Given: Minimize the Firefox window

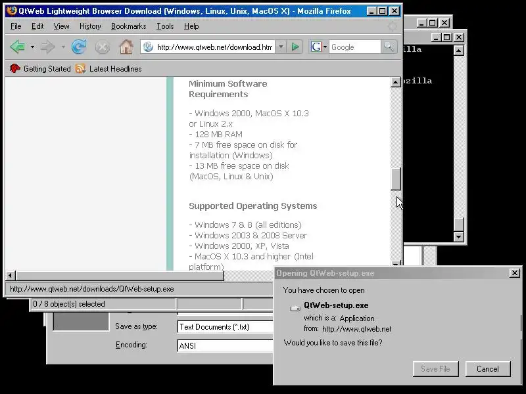Looking at the screenshot, I should coord(371,11).
